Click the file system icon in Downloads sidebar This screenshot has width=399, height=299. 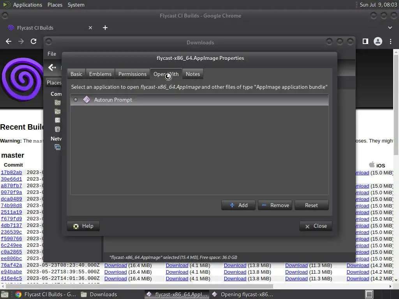[x=58, y=120]
